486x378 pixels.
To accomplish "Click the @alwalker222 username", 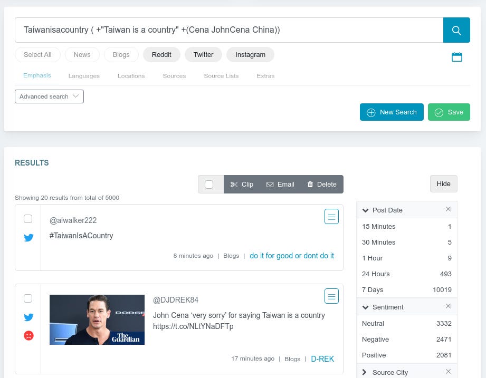I will [73, 220].
